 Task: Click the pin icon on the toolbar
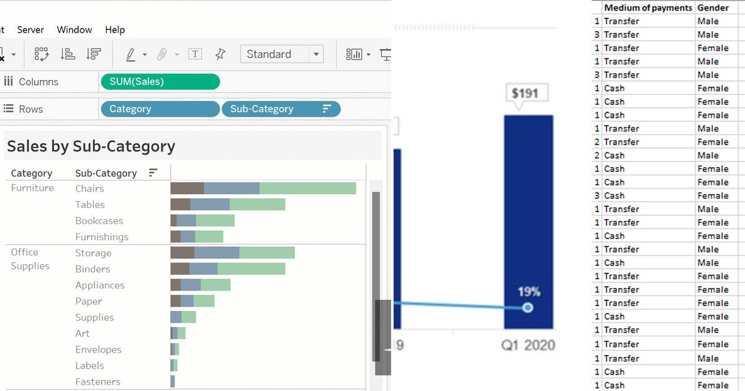219,54
